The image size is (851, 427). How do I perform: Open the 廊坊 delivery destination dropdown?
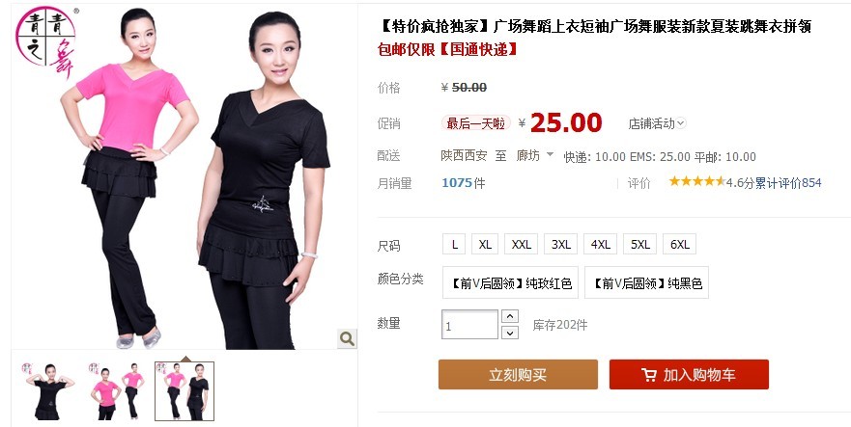click(x=534, y=156)
